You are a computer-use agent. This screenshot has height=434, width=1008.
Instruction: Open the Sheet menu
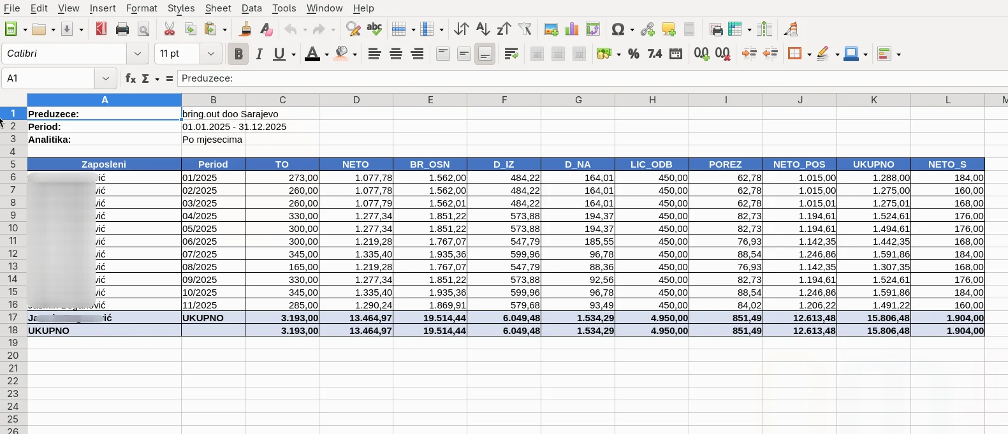[218, 8]
